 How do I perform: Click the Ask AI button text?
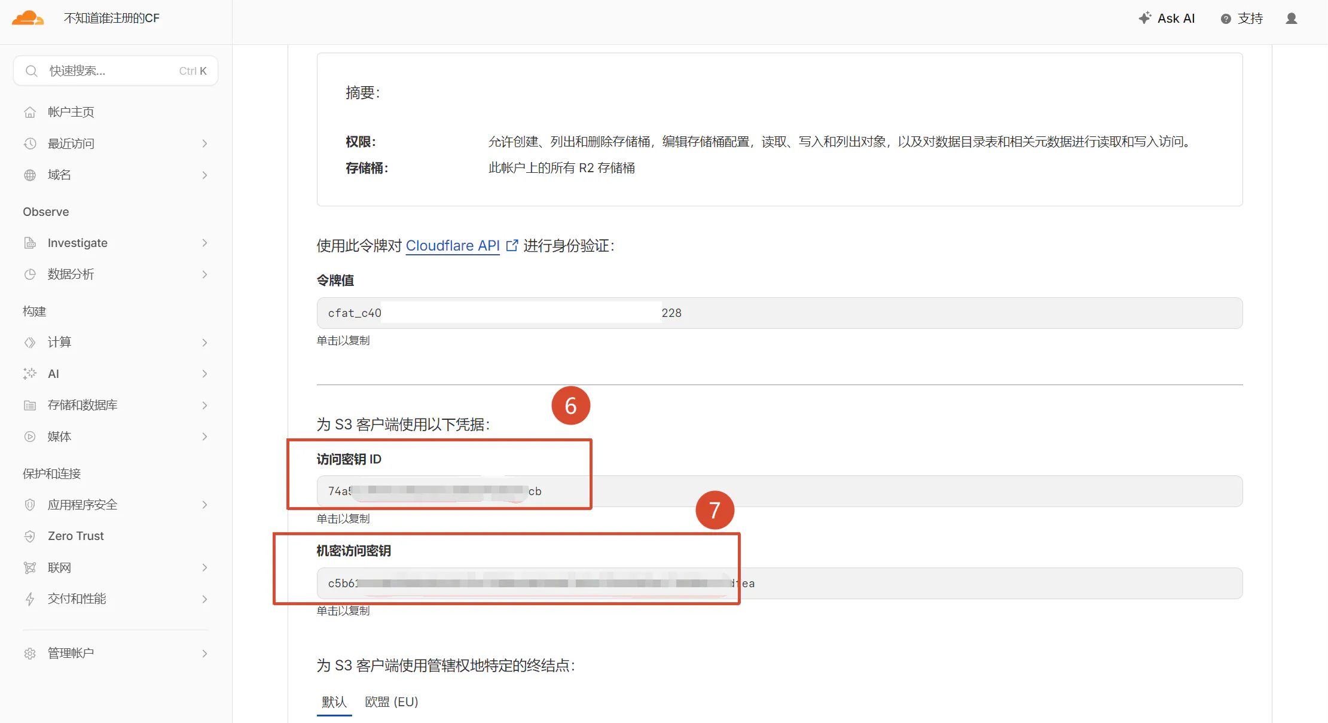(1176, 19)
